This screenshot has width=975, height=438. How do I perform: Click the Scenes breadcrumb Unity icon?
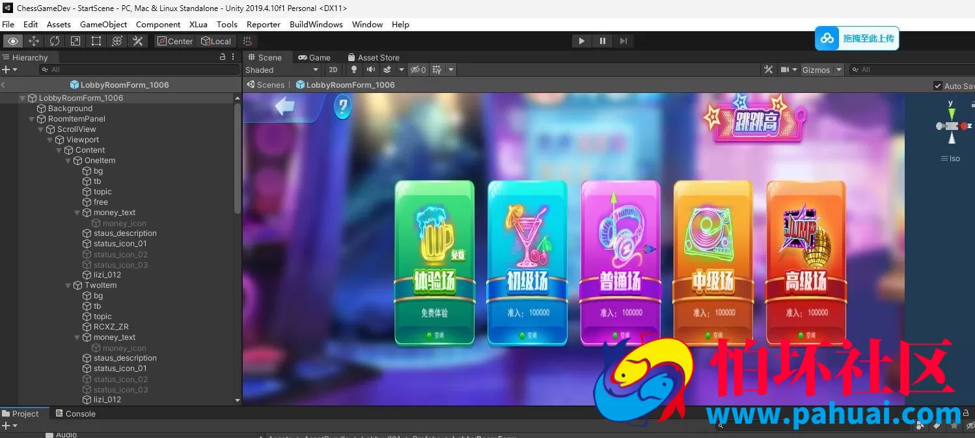point(250,84)
